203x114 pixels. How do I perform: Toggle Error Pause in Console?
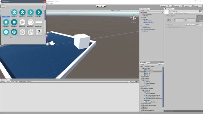(23, 82)
